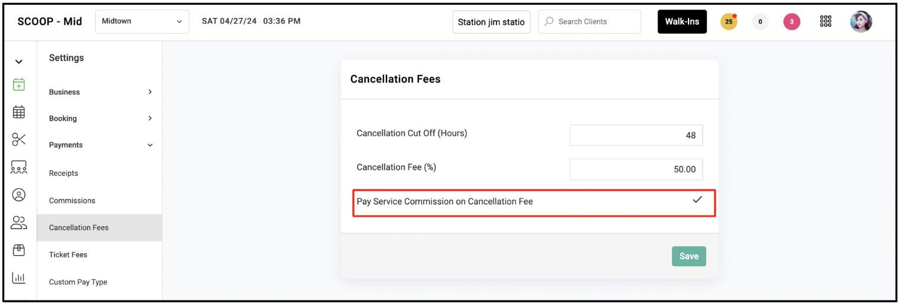Open the client profile circle icon
Screen dimensions: 903x307
click(19, 195)
